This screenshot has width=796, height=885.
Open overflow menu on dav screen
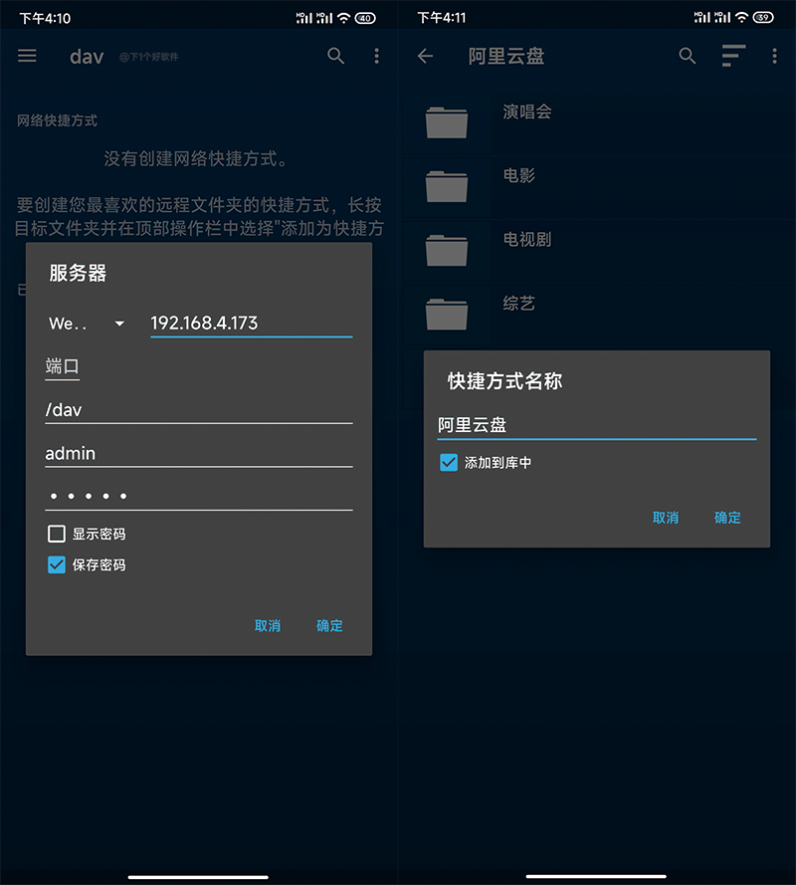point(376,56)
